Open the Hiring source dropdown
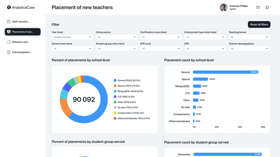The height and width of the screenshot is (157, 280). [117, 37]
